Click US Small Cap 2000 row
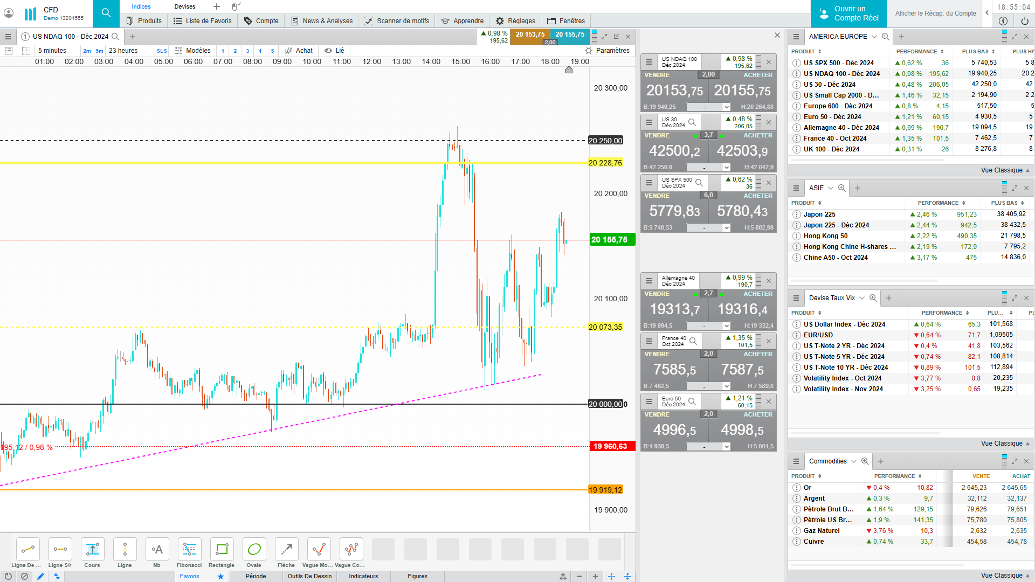 841,95
